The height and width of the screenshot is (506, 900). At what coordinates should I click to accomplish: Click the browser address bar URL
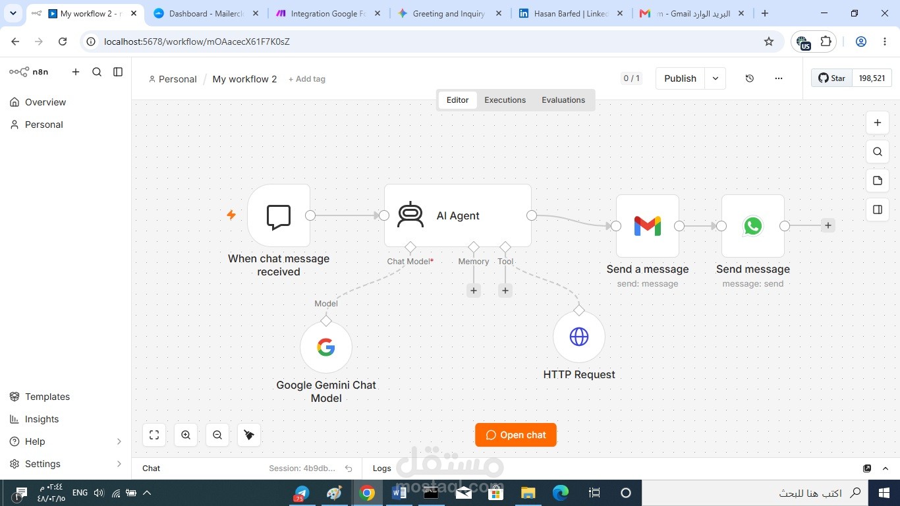tap(197, 42)
